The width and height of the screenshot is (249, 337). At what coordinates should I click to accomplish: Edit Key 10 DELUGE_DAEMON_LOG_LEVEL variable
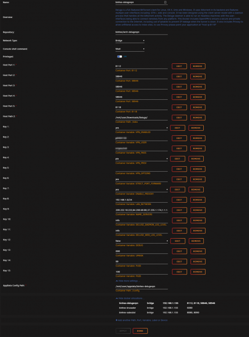[179, 221]
